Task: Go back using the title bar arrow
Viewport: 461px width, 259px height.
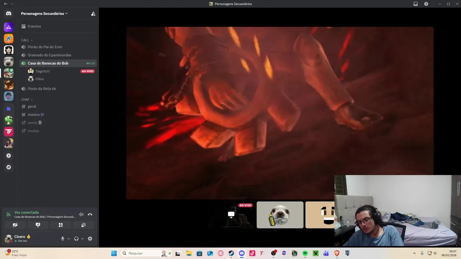Action: tap(5, 4)
